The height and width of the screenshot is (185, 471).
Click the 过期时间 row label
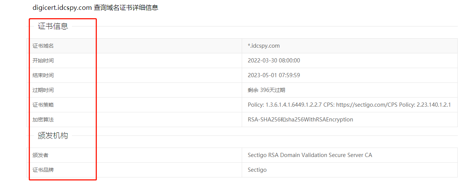point(43,90)
